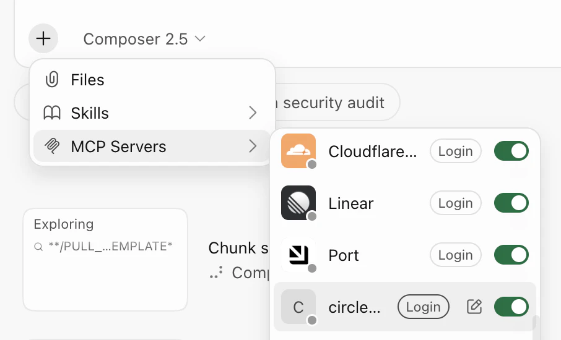Click the circle server edit pencil icon
561x340 pixels.
474,307
